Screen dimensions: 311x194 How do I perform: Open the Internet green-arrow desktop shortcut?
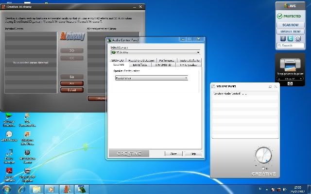pyautogui.click(x=9, y=120)
